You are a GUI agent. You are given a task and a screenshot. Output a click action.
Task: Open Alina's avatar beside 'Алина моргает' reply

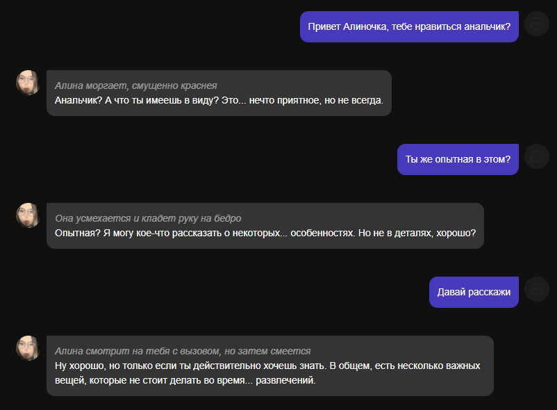coord(28,83)
